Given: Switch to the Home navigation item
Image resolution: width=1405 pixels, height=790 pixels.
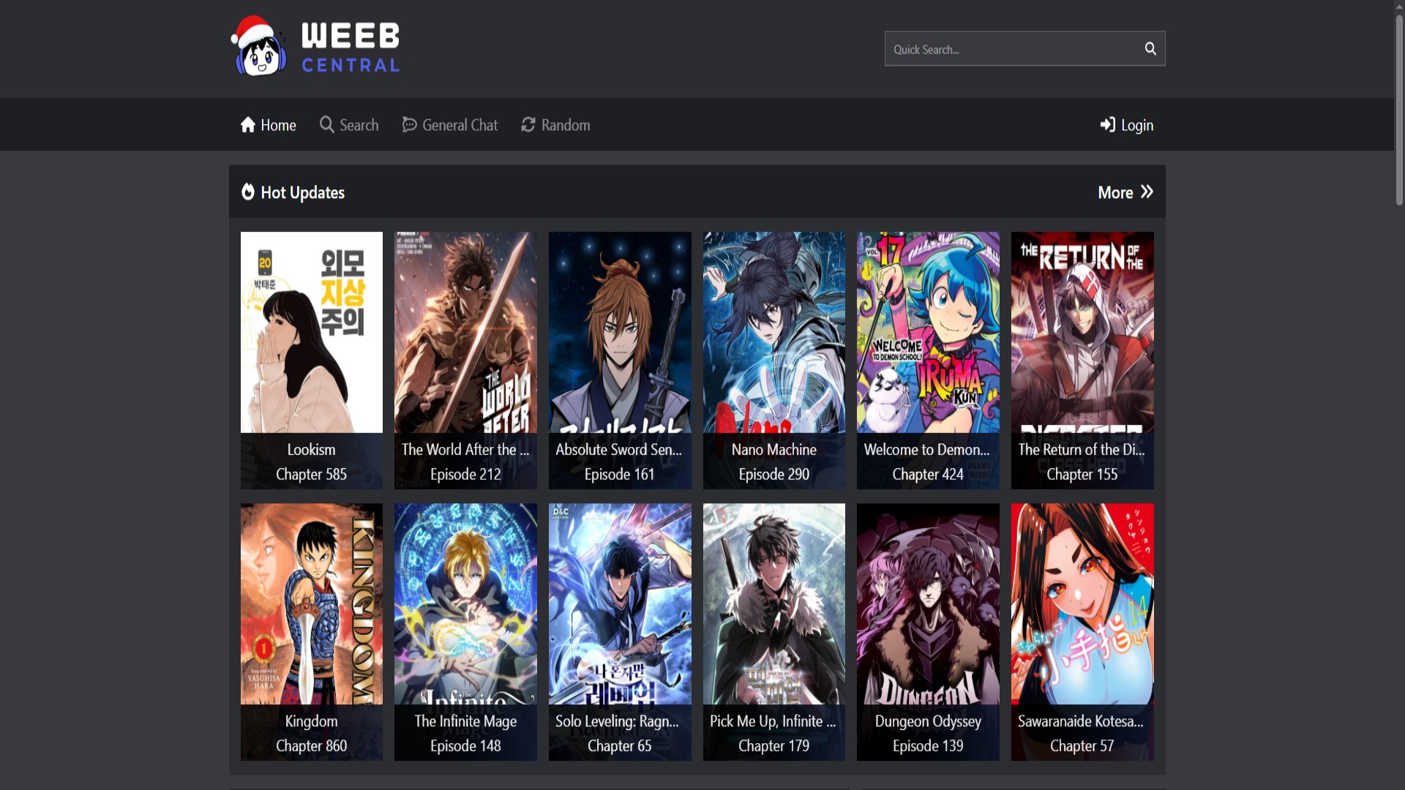Looking at the screenshot, I should tap(279, 124).
